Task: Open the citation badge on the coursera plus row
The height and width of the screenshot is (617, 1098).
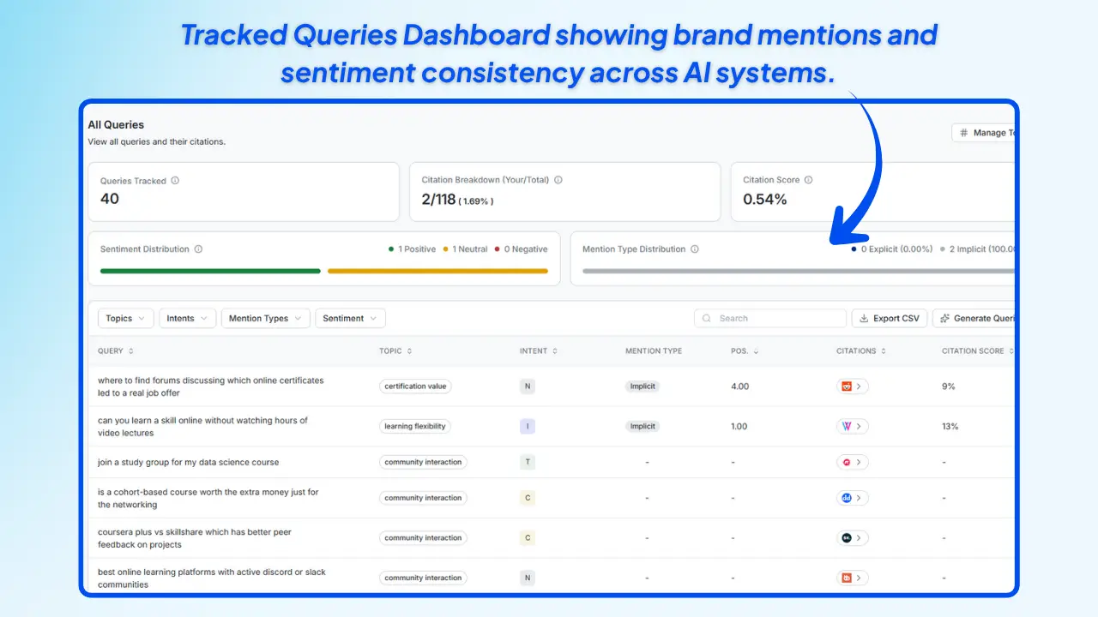Action: 852,537
